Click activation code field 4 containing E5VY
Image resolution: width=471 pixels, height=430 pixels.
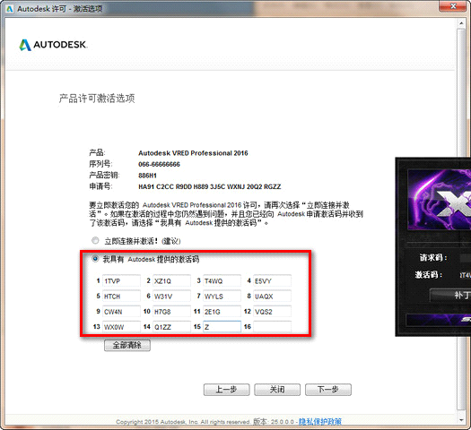(272, 280)
